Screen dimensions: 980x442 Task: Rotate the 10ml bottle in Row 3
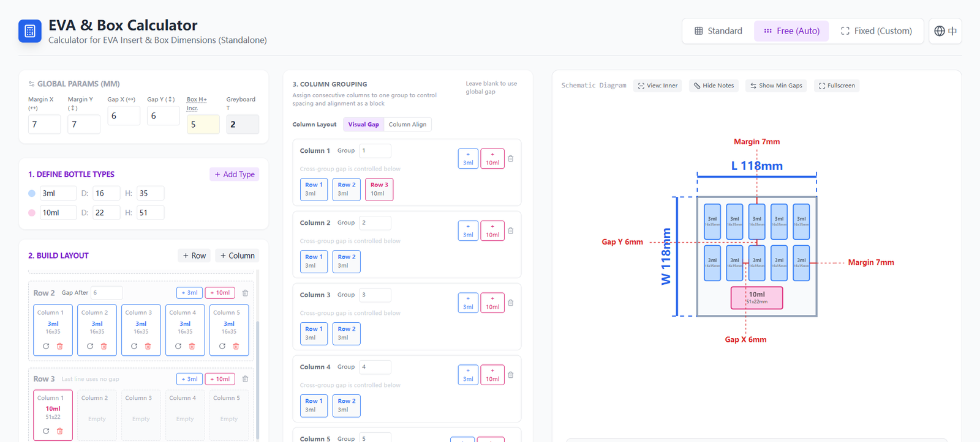point(46,431)
